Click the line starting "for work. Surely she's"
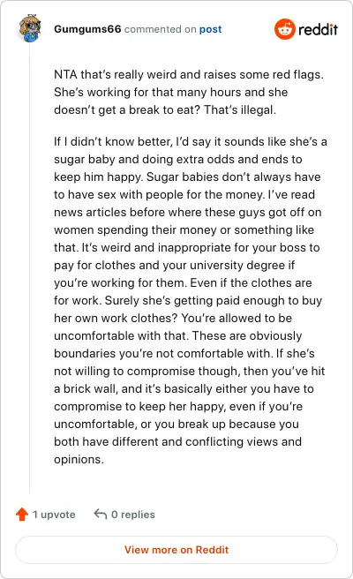This screenshot has height=579, width=353. click(188, 301)
